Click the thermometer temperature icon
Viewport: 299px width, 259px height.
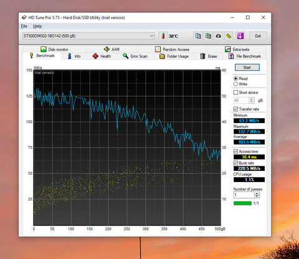(x=163, y=36)
